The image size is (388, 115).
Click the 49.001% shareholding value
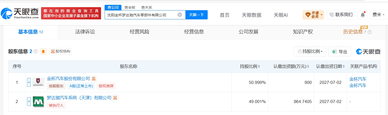[257, 101]
